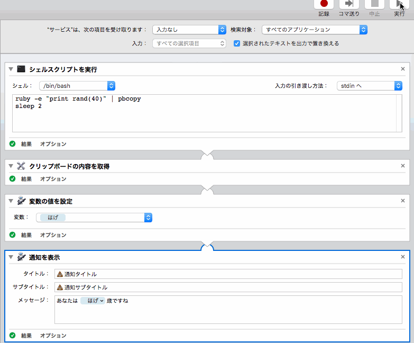Image resolution: width=414 pixels, height=343 pixels.
Task: Click the Automator icon of 変数の値を設定
Action: (21, 201)
